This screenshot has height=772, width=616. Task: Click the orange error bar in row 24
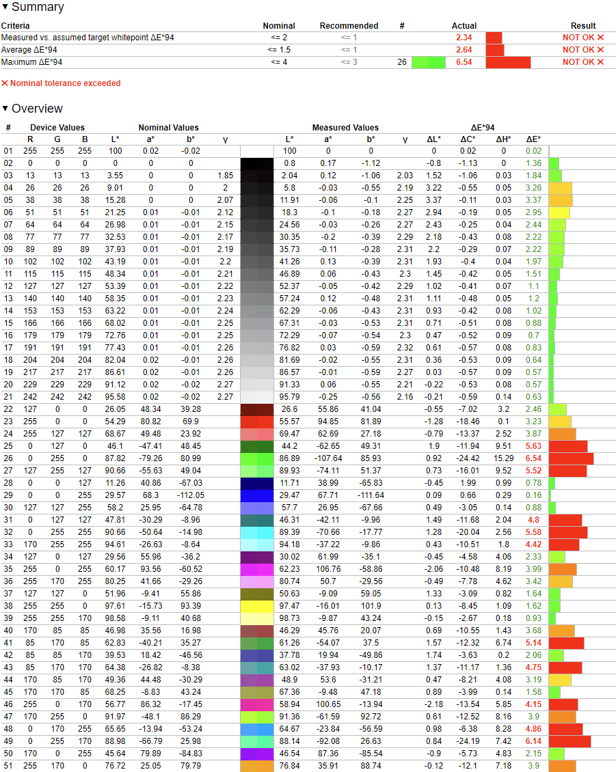click(x=562, y=434)
